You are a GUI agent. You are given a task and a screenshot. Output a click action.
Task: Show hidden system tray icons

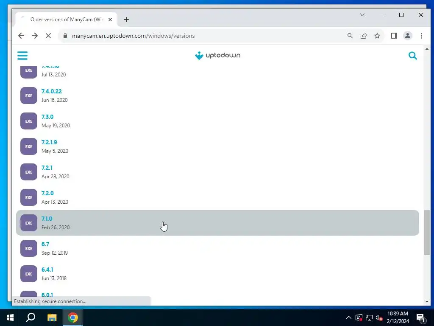[349, 318]
